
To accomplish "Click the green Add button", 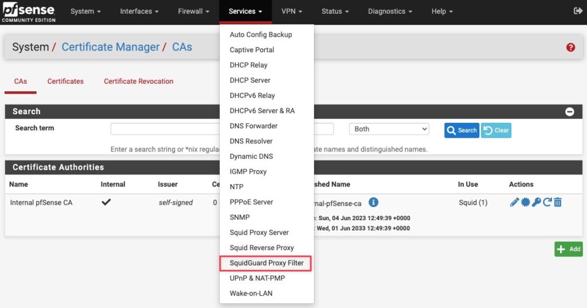I will (x=568, y=249).
